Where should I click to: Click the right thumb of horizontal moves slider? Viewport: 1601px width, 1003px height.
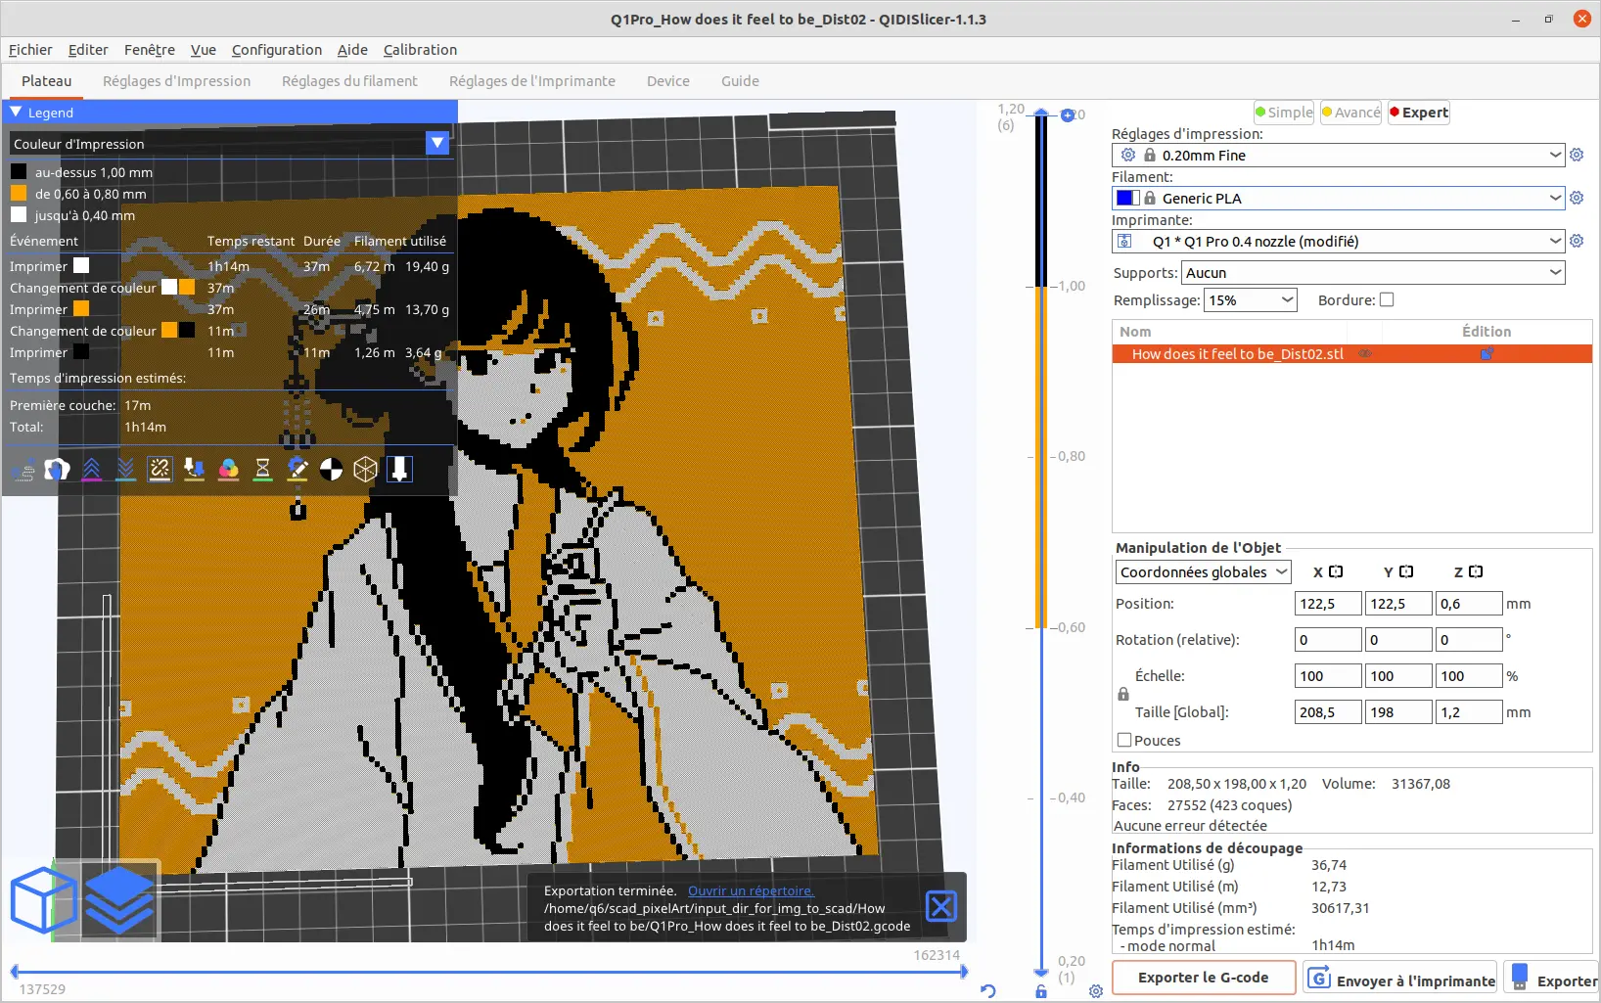(x=964, y=972)
